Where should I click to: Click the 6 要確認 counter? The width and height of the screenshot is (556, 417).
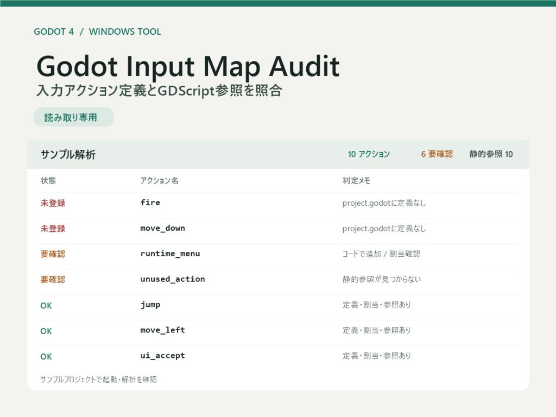pyautogui.click(x=437, y=154)
